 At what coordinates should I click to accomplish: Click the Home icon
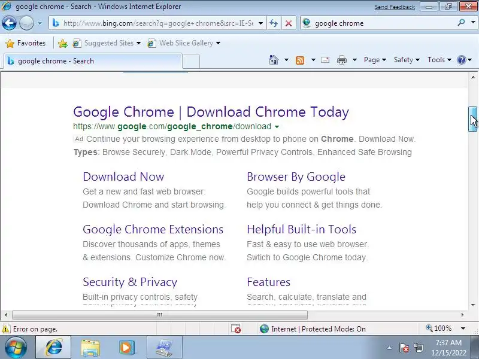(274, 60)
